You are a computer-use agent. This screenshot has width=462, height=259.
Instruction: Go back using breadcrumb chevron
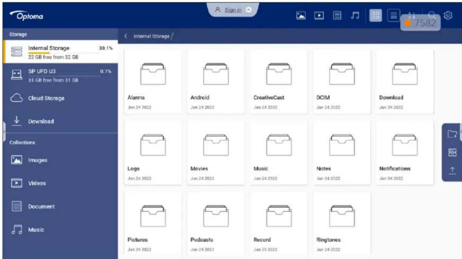point(126,36)
